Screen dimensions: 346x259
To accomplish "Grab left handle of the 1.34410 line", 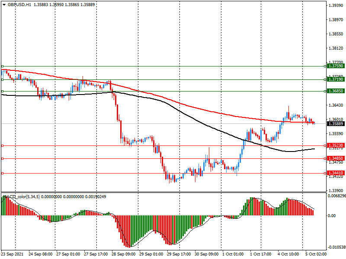I will coord(3,174).
